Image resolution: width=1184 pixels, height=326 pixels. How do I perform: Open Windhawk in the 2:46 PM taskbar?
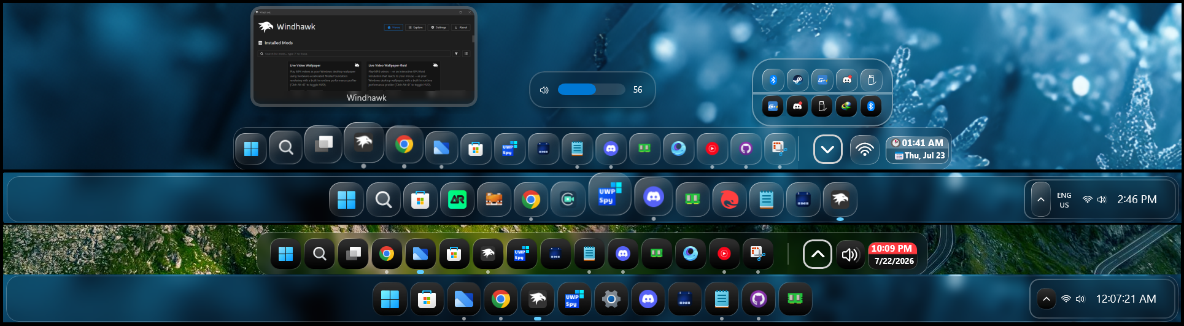coord(840,200)
